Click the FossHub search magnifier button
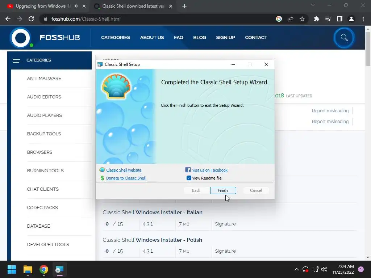Screen dimensions: 371x278 344,38
